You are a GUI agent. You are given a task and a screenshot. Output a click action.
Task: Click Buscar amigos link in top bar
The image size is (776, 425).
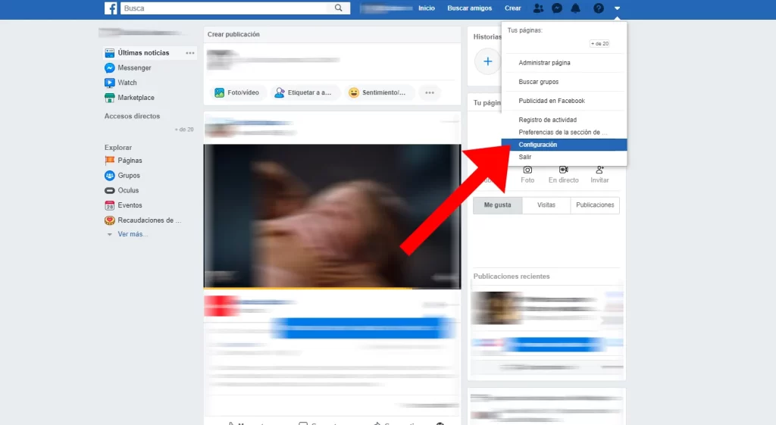tap(469, 8)
